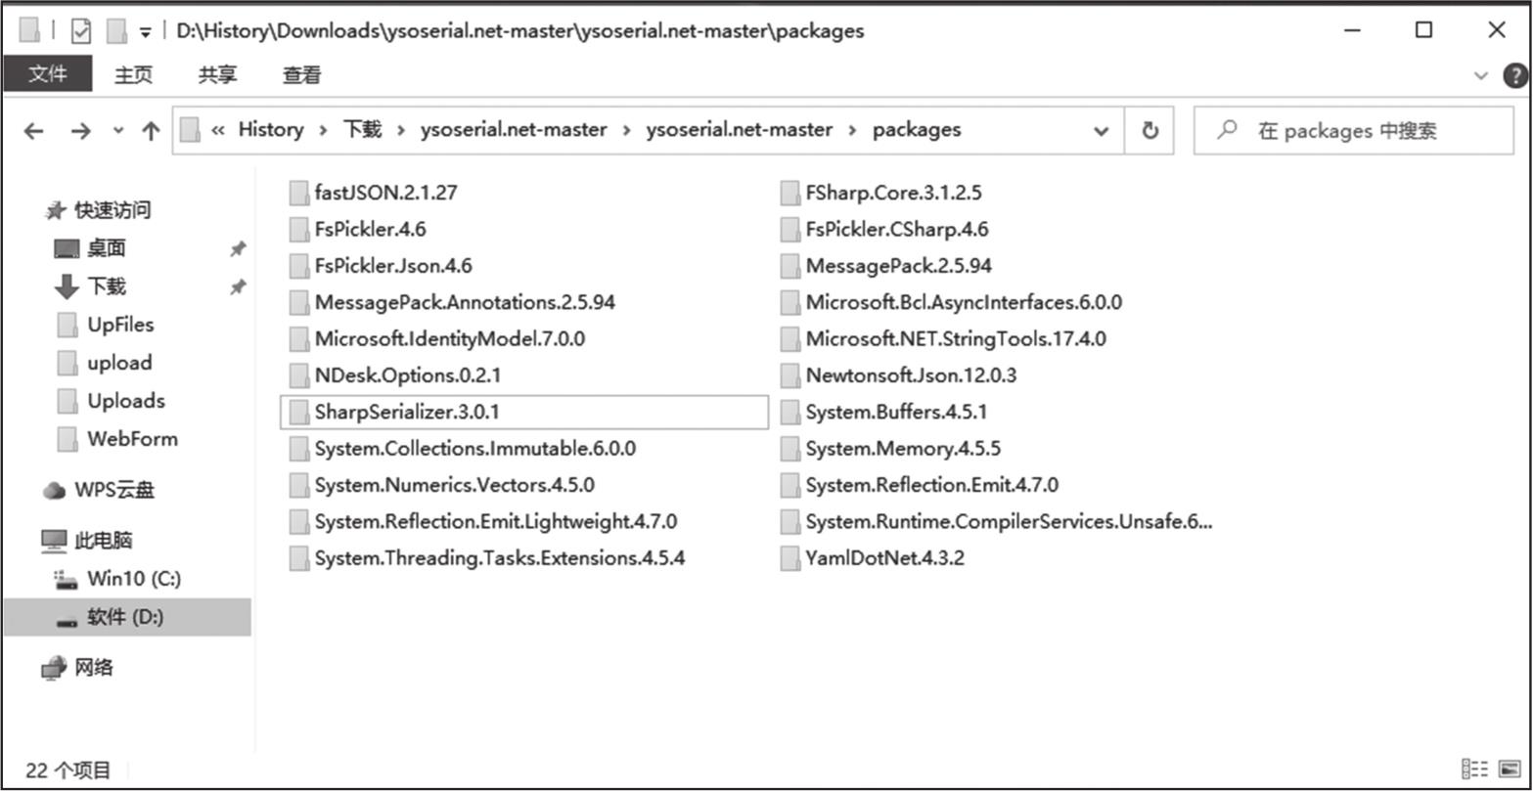Screen dimensions: 1533x791
Task: Open the Customize Quick Access Toolbar dropdown
Action: (x=145, y=32)
